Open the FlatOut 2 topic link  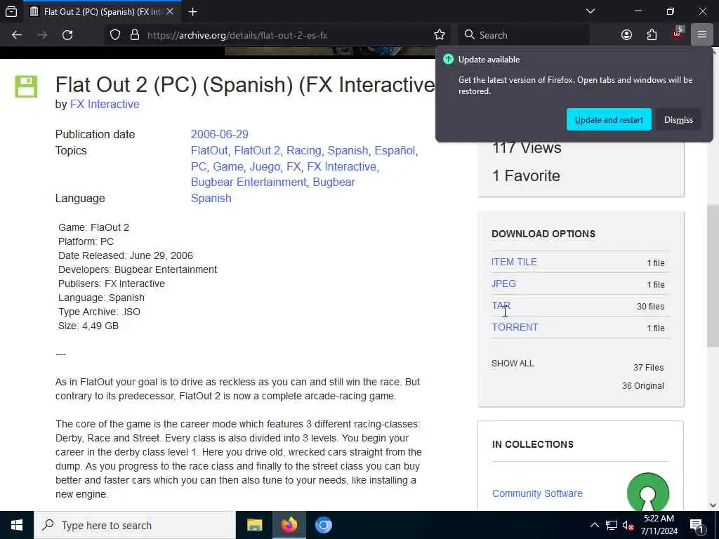(x=257, y=150)
